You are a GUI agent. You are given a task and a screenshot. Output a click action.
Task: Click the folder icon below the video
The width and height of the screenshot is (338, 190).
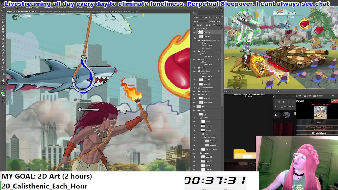[x=244, y=154]
